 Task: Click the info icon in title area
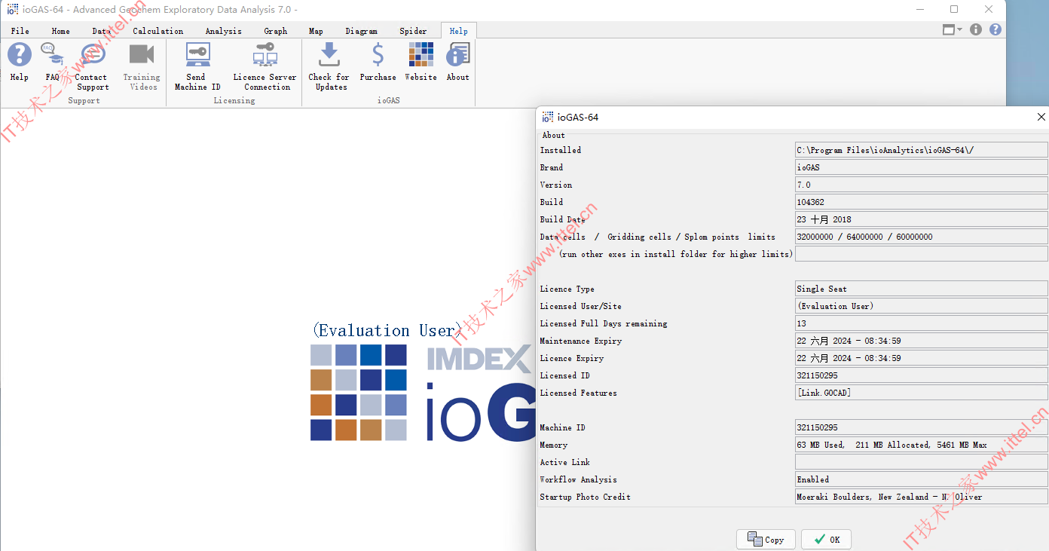[976, 29]
